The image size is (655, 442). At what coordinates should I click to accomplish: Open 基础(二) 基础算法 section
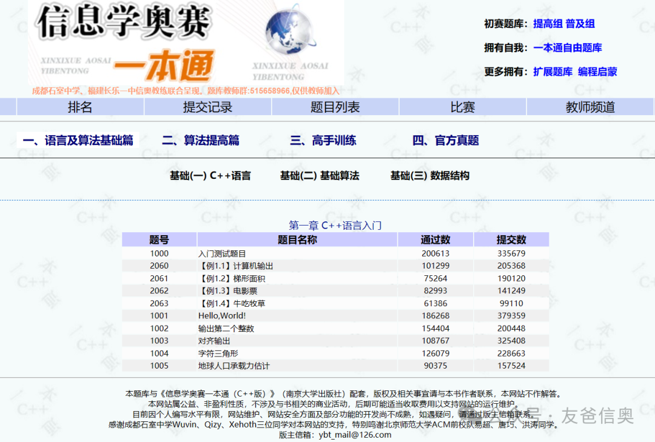tap(320, 176)
